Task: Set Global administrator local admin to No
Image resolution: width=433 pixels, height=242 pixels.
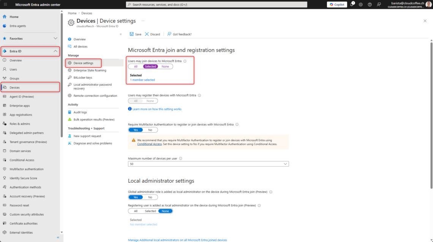Action: tap(150, 197)
